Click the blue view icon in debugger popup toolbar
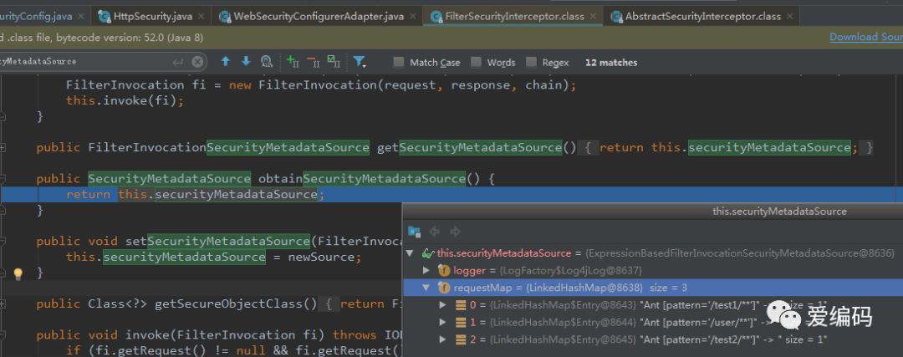Image resolution: width=903 pixels, height=357 pixels. pos(414,232)
